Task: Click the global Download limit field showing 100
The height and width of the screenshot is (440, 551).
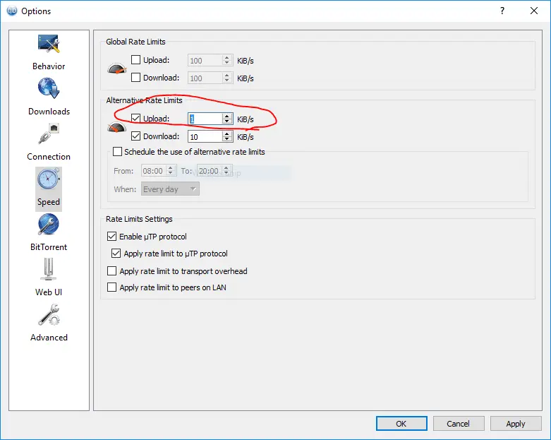Action: (x=205, y=78)
